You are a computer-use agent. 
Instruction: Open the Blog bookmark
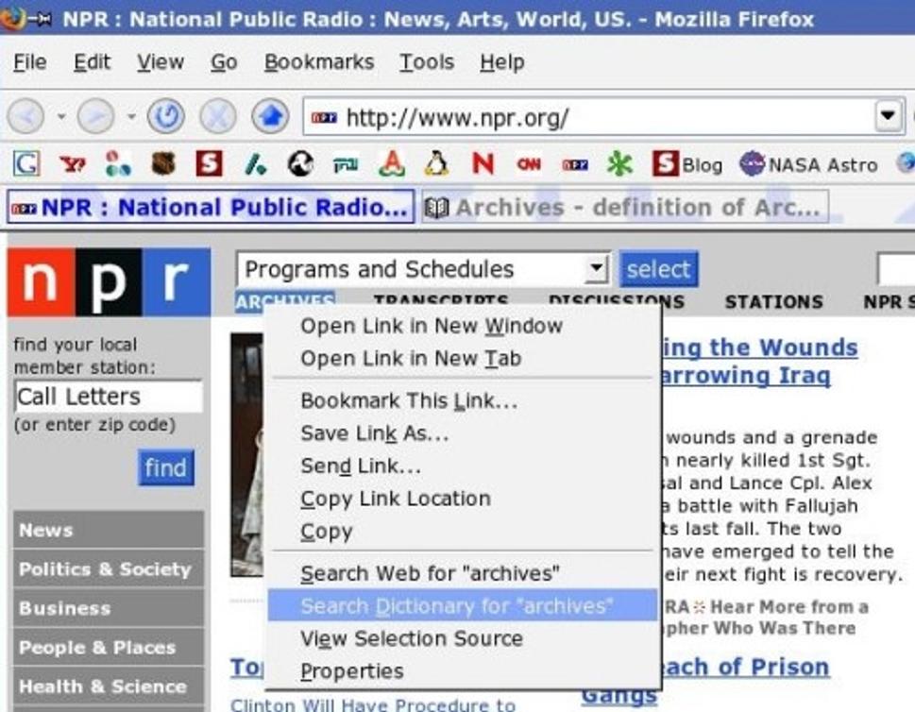[688, 164]
